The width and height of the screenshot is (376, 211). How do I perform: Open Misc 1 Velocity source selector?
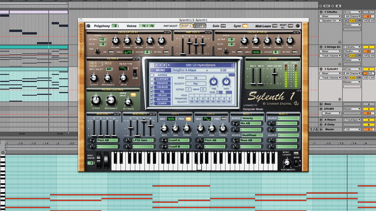pos(252,118)
